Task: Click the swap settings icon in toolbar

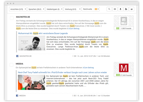Action: (x=132, y=9)
